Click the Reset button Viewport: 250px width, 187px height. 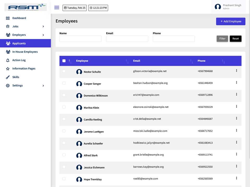(x=235, y=38)
